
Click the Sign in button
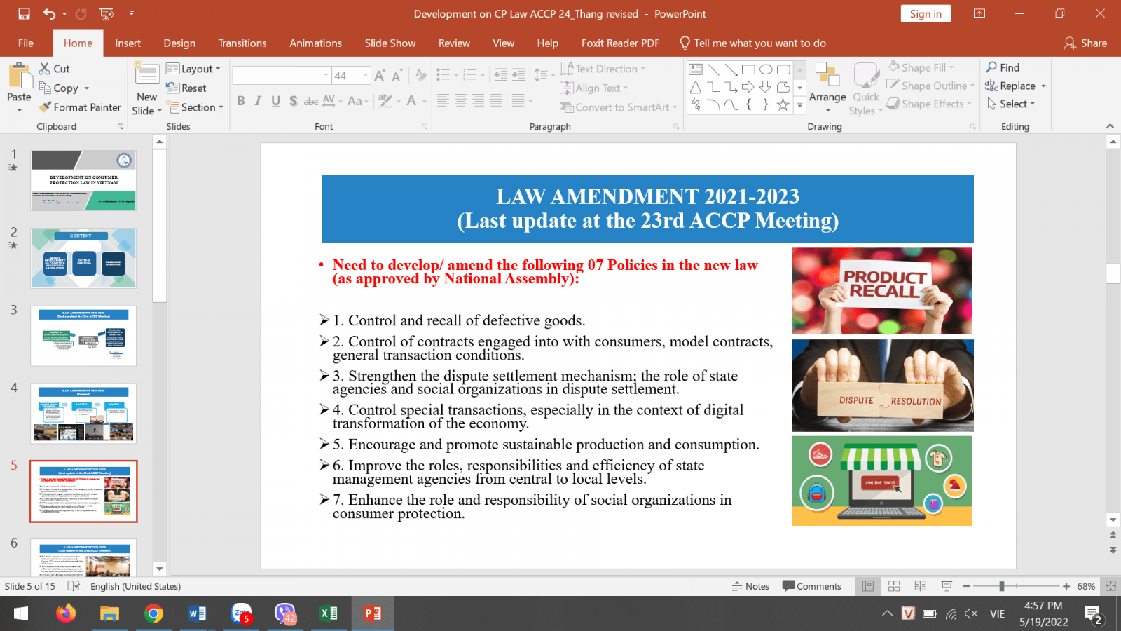point(925,14)
